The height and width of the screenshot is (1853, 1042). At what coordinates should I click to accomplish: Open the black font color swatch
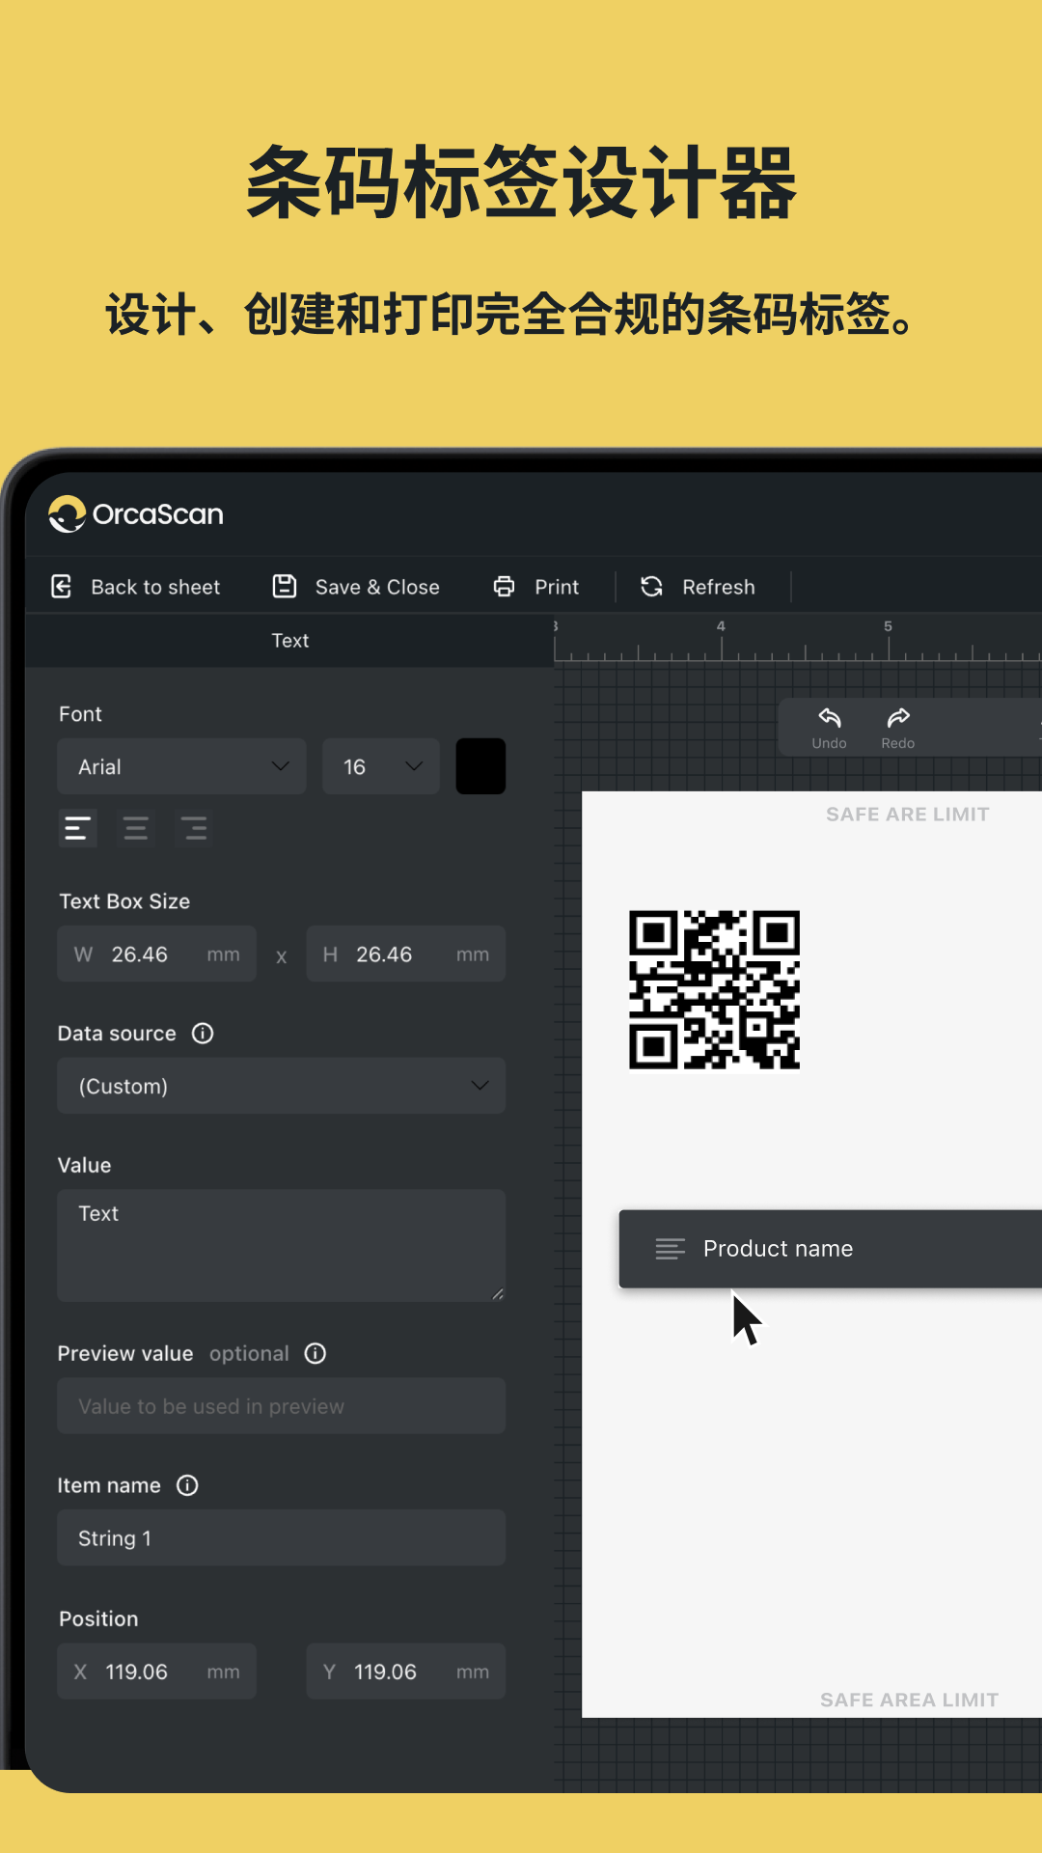pyautogui.click(x=480, y=766)
